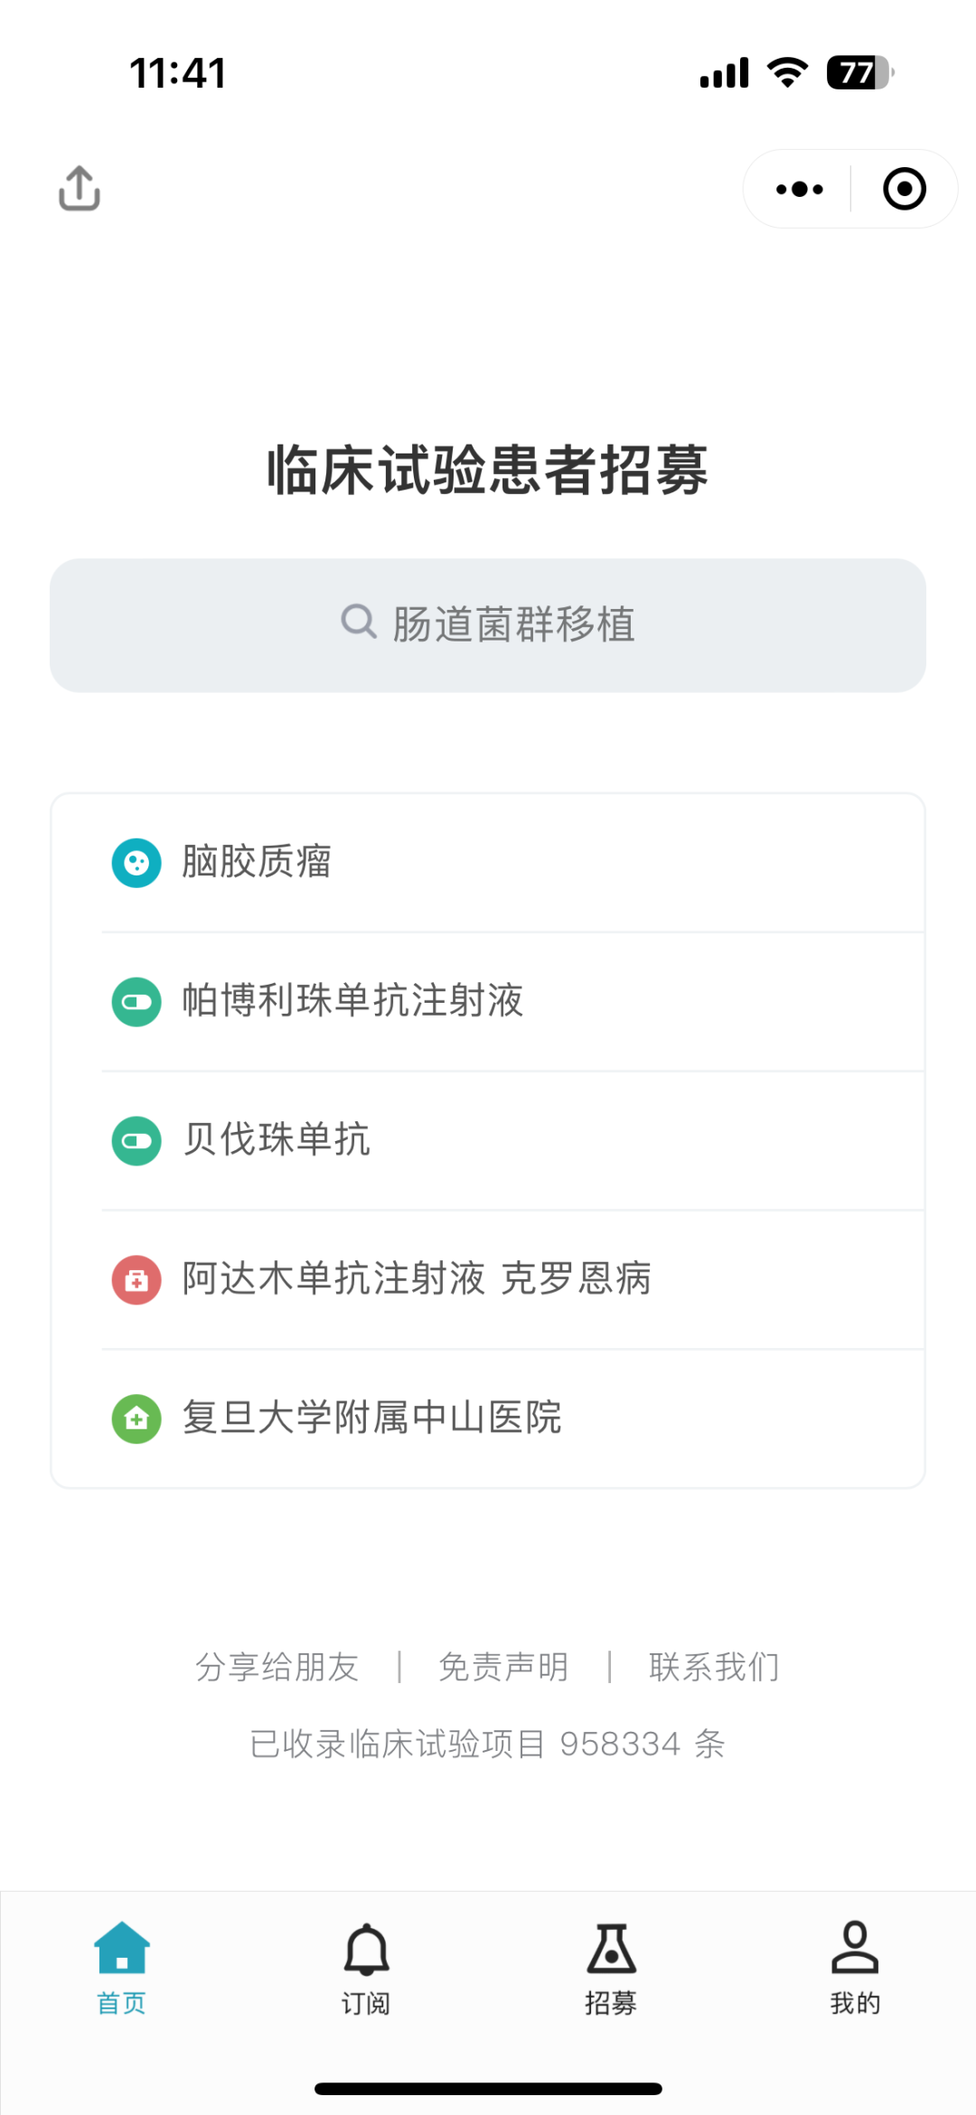Open 复旦大学附属中山医院 suggestion
Viewport: 976px width, 2115px height.
coord(488,1418)
